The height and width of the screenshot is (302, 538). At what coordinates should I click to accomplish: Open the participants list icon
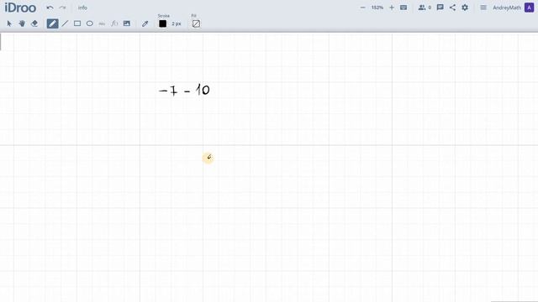[x=422, y=8]
